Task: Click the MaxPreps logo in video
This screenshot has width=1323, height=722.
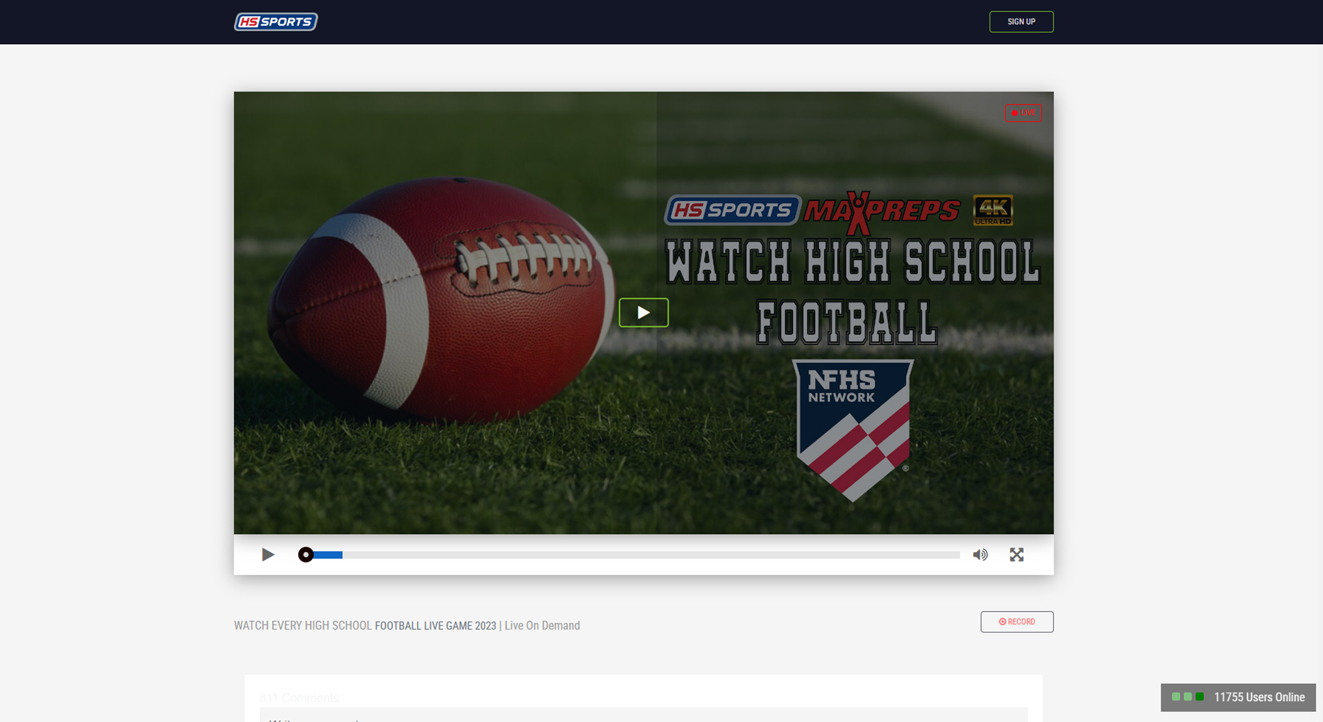Action: 881,212
